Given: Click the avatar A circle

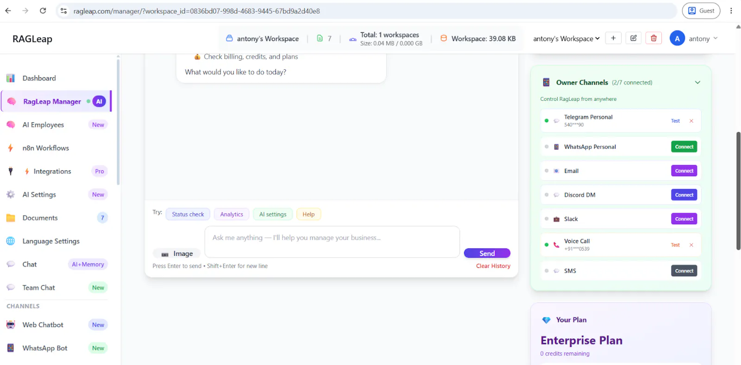Looking at the screenshot, I should (x=677, y=38).
